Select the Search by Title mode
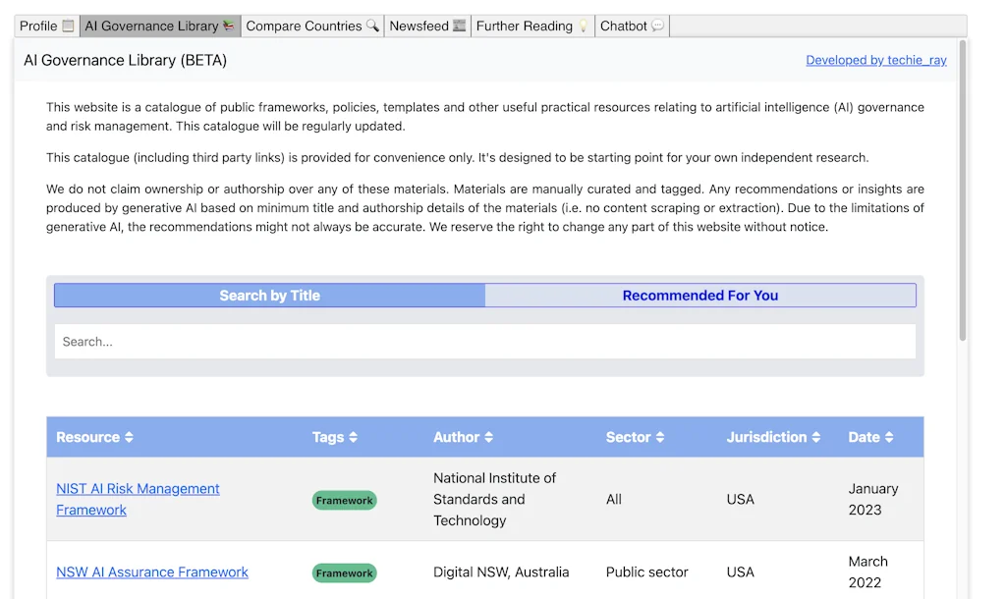Viewport: 1006px width, 599px height. pos(269,295)
